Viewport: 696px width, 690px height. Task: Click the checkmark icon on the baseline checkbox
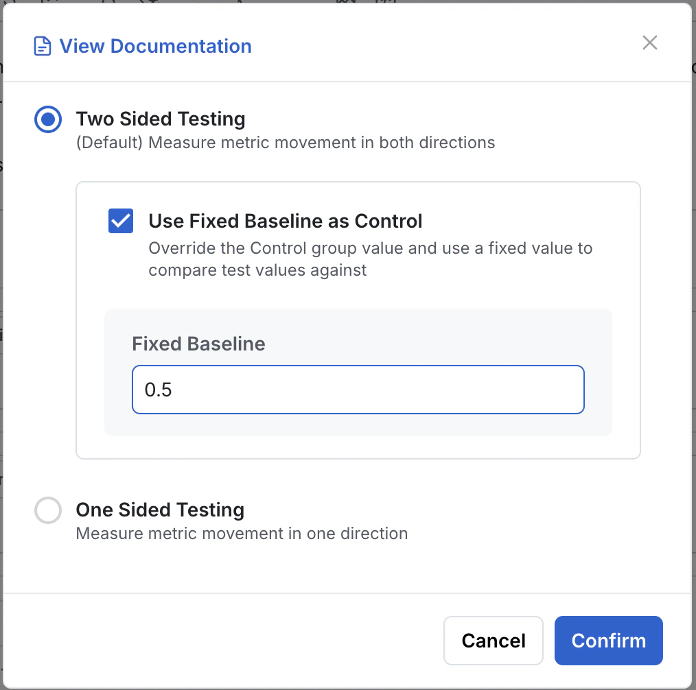point(121,221)
